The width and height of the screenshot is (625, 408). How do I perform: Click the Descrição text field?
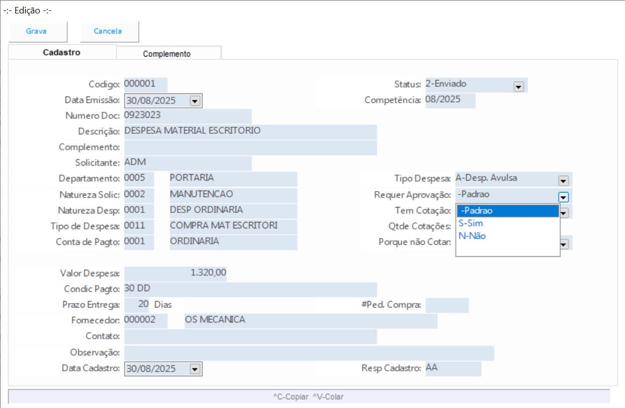click(x=250, y=132)
